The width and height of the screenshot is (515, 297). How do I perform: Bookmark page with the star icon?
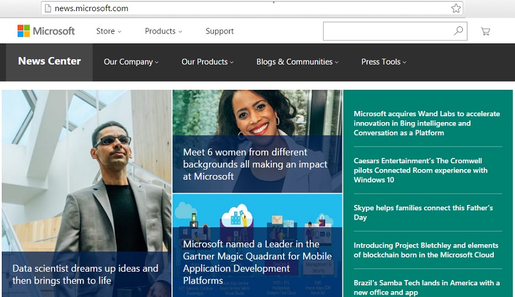(456, 8)
